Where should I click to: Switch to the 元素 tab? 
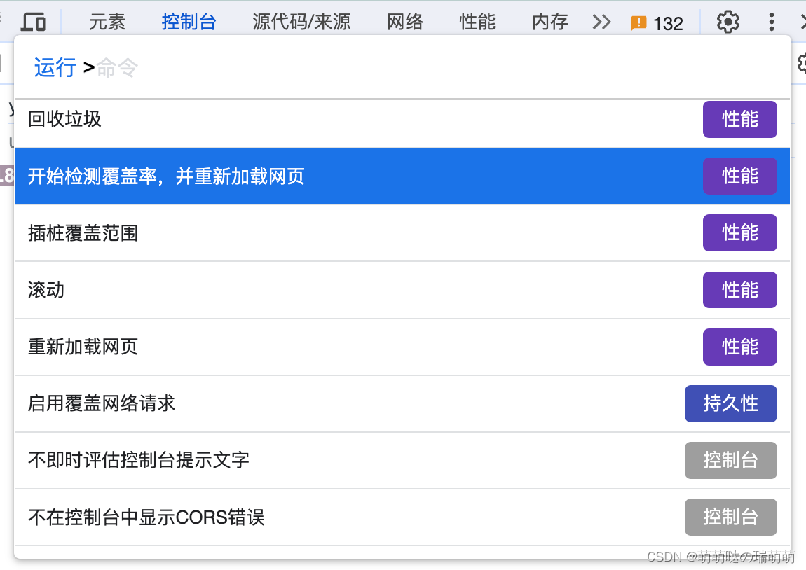coord(107,22)
